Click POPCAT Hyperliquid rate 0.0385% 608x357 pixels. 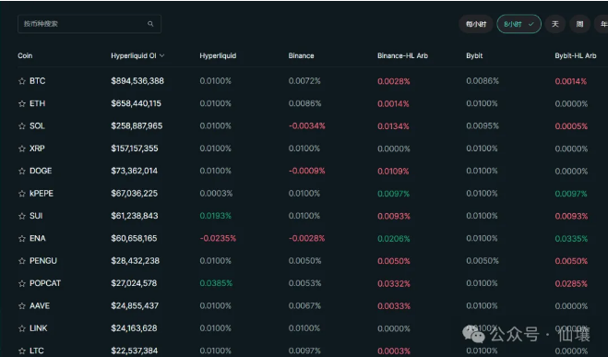[x=216, y=283]
